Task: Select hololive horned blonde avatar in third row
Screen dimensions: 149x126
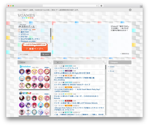Action: click(22, 85)
